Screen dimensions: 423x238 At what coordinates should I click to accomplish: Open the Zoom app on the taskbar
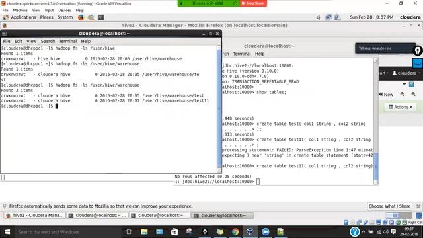pos(266,232)
